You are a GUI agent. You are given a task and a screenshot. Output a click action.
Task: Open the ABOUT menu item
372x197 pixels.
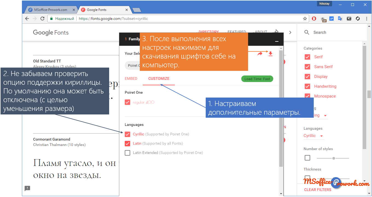[261, 32]
